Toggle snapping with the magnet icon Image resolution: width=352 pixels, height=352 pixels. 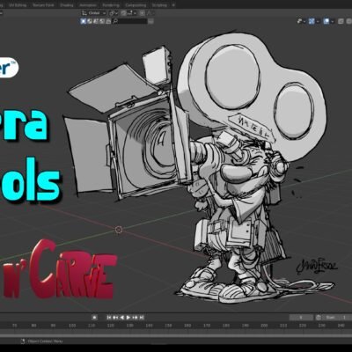pyautogui.click(x=123, y=13)
